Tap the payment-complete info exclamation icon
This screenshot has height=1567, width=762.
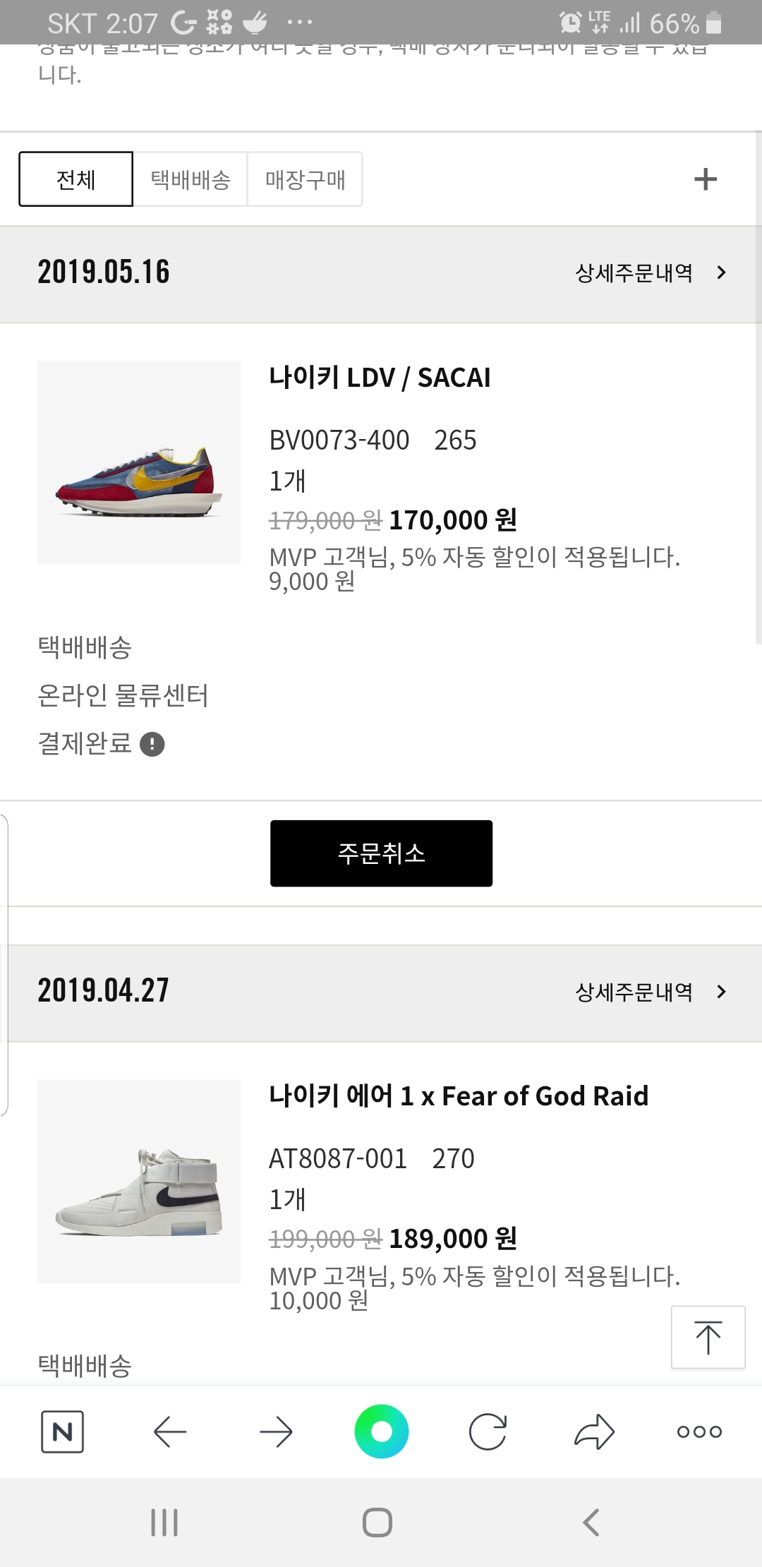[152, 744]
